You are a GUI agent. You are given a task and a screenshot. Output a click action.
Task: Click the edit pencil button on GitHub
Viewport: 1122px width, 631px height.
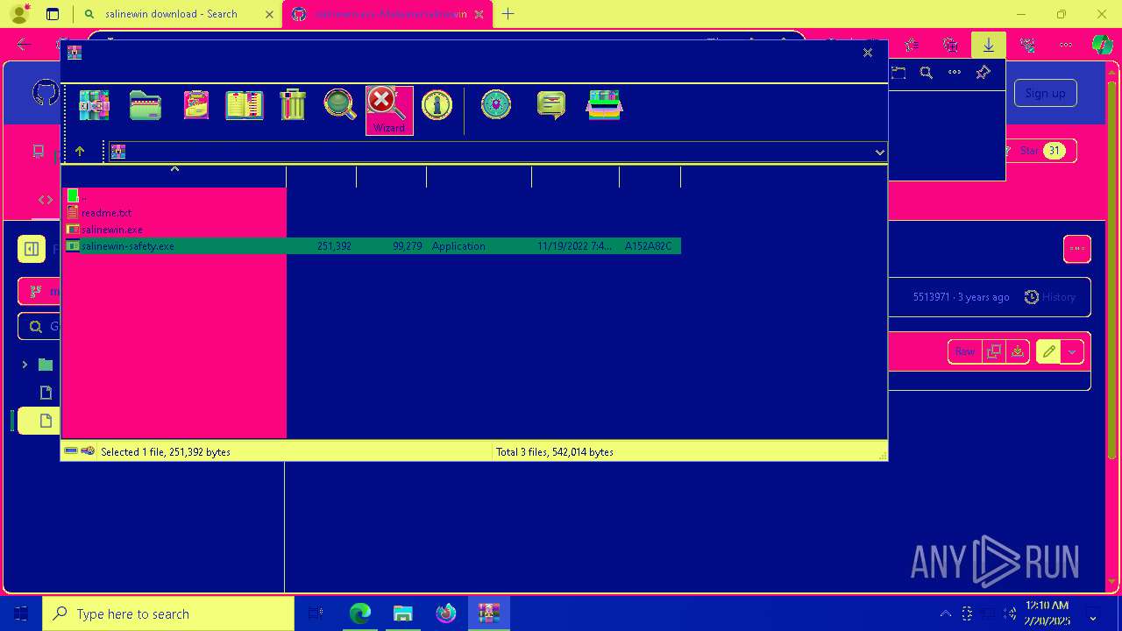(1048, 351)
